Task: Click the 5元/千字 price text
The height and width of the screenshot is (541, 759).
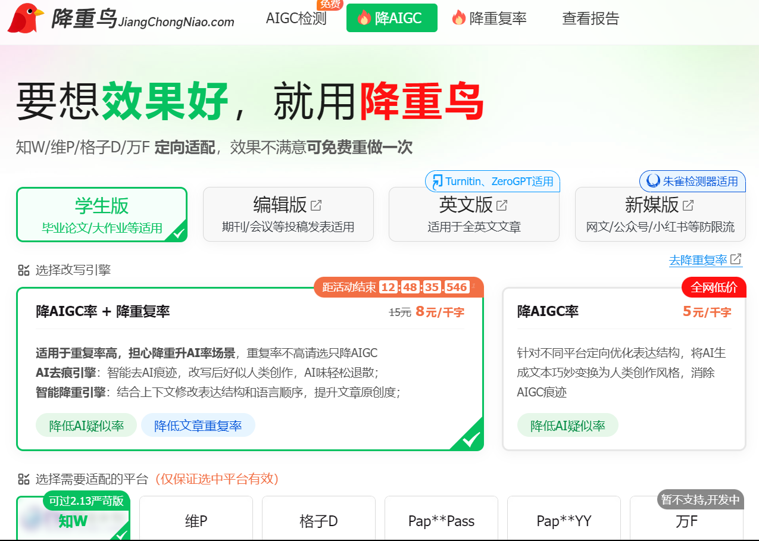Action: click(x=707, y=311)
